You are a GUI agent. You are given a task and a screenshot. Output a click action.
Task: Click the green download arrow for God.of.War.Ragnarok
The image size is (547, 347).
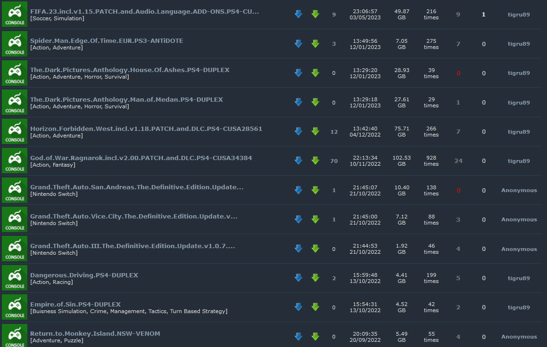pos(315,161)
